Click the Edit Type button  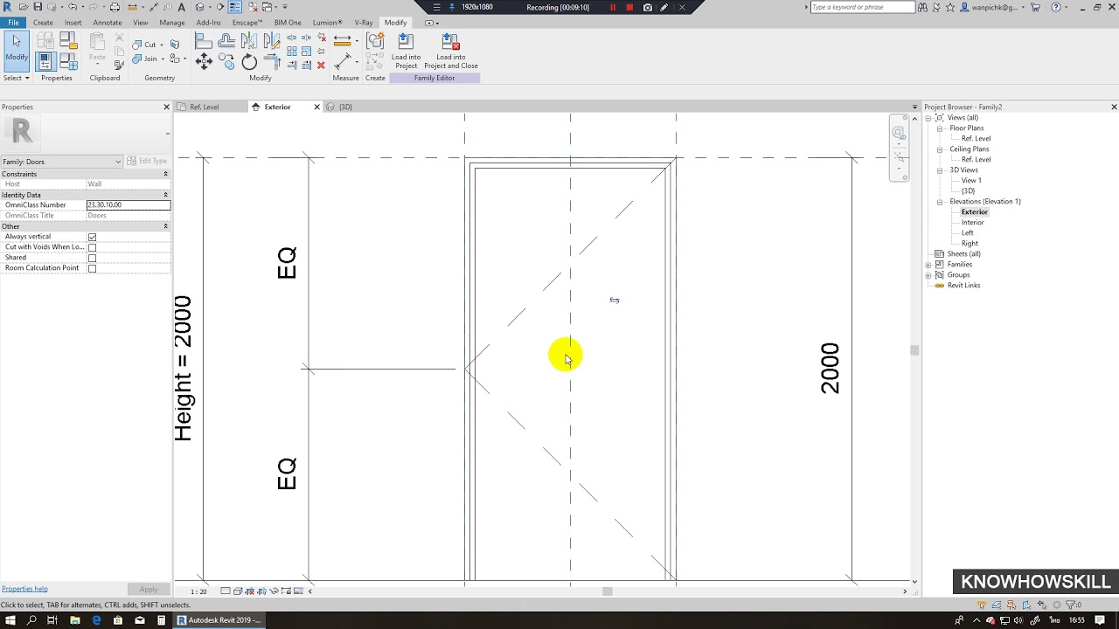coord(147,162)
